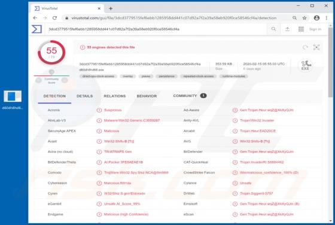Reload the page
335x225 pixels.
[54, 18]
